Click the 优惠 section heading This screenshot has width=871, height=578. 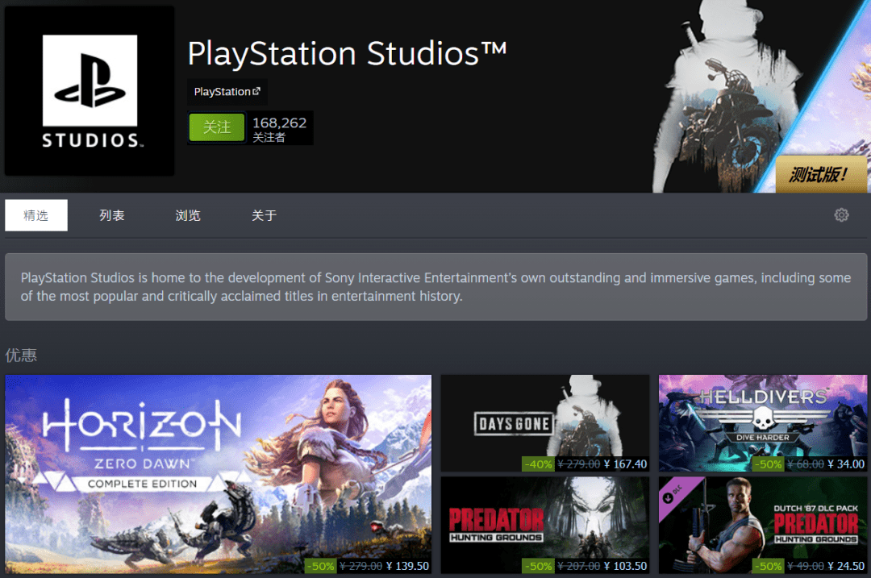tap(21, 356)
